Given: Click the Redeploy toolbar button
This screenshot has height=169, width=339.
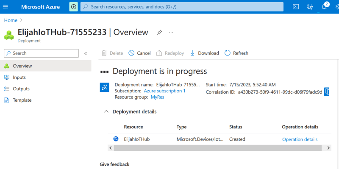Looking at the screenshot, I should tap(170, 53).
